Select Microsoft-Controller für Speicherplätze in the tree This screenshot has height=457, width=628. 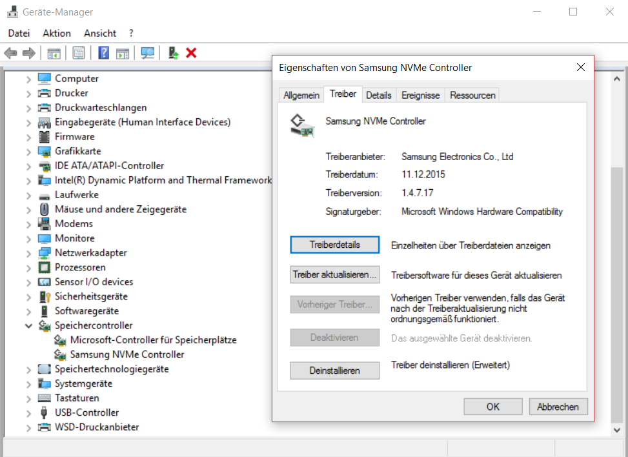[154, 340]
